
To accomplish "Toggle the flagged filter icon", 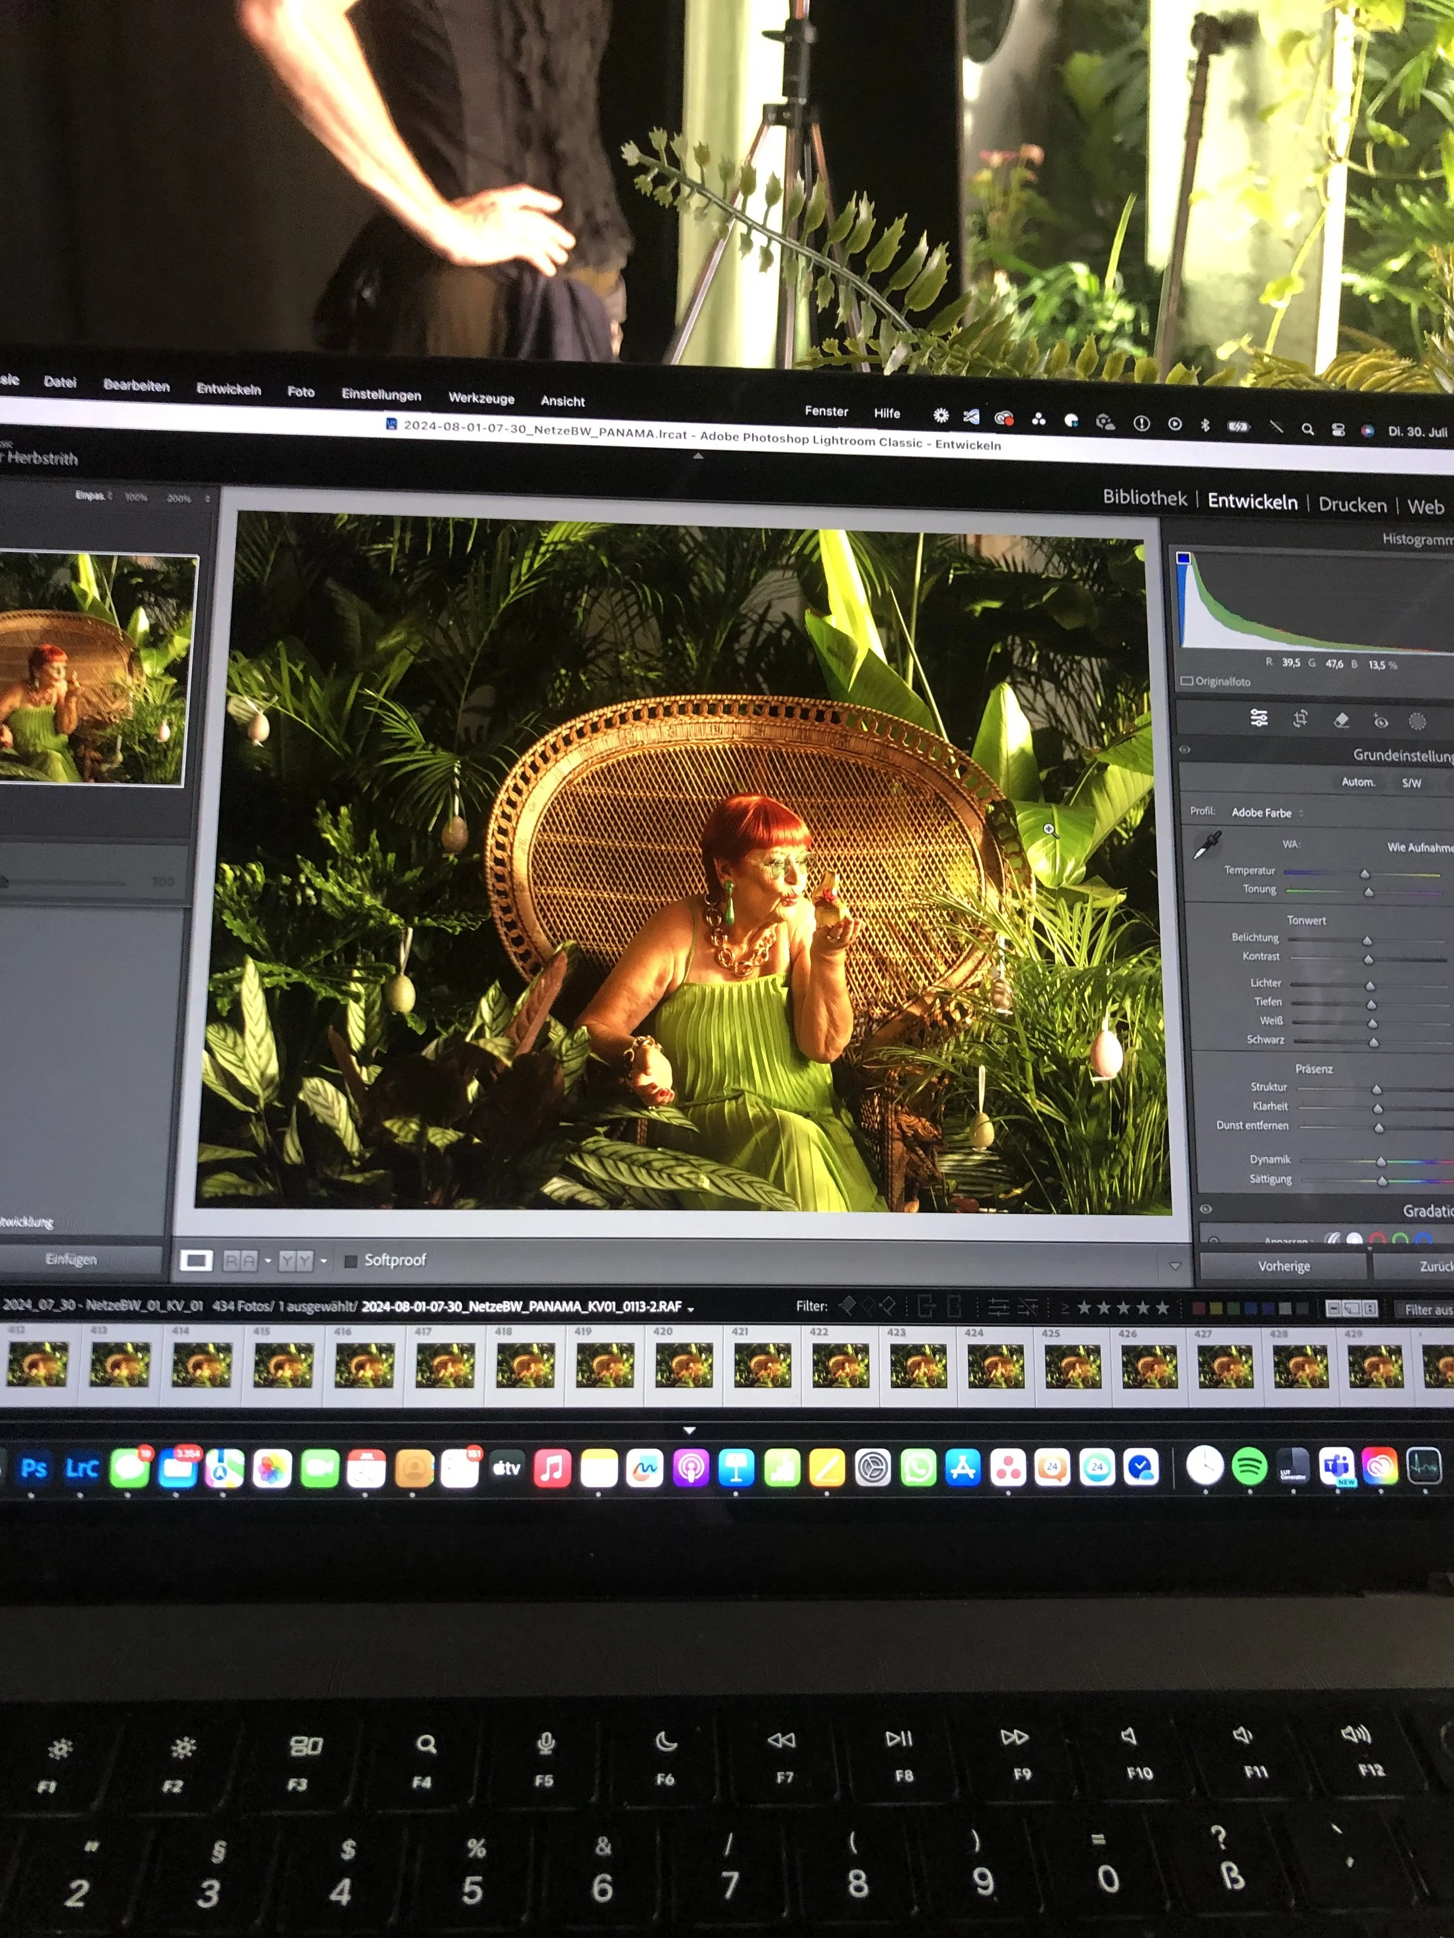I will pos(847,1307).
